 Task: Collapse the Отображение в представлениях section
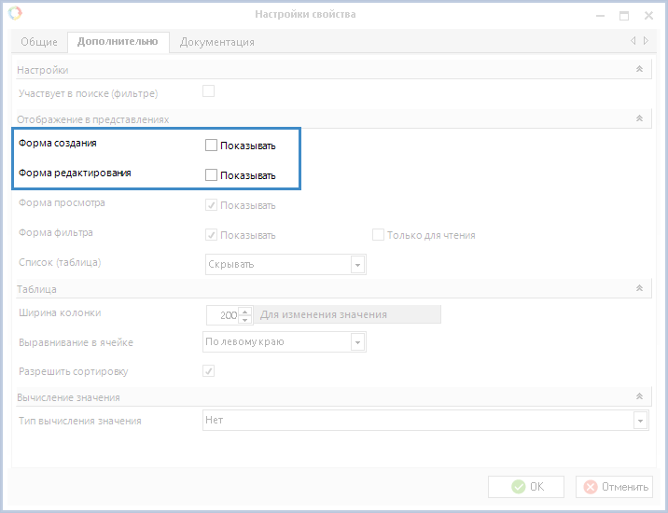(x=639, y=119)
